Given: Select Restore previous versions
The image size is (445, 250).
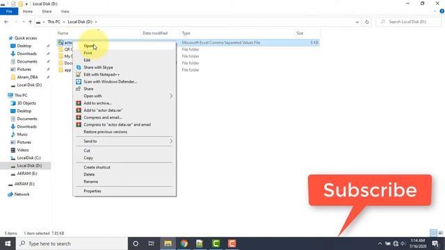Looking at the screenshot, I should (x=105, y=132).
